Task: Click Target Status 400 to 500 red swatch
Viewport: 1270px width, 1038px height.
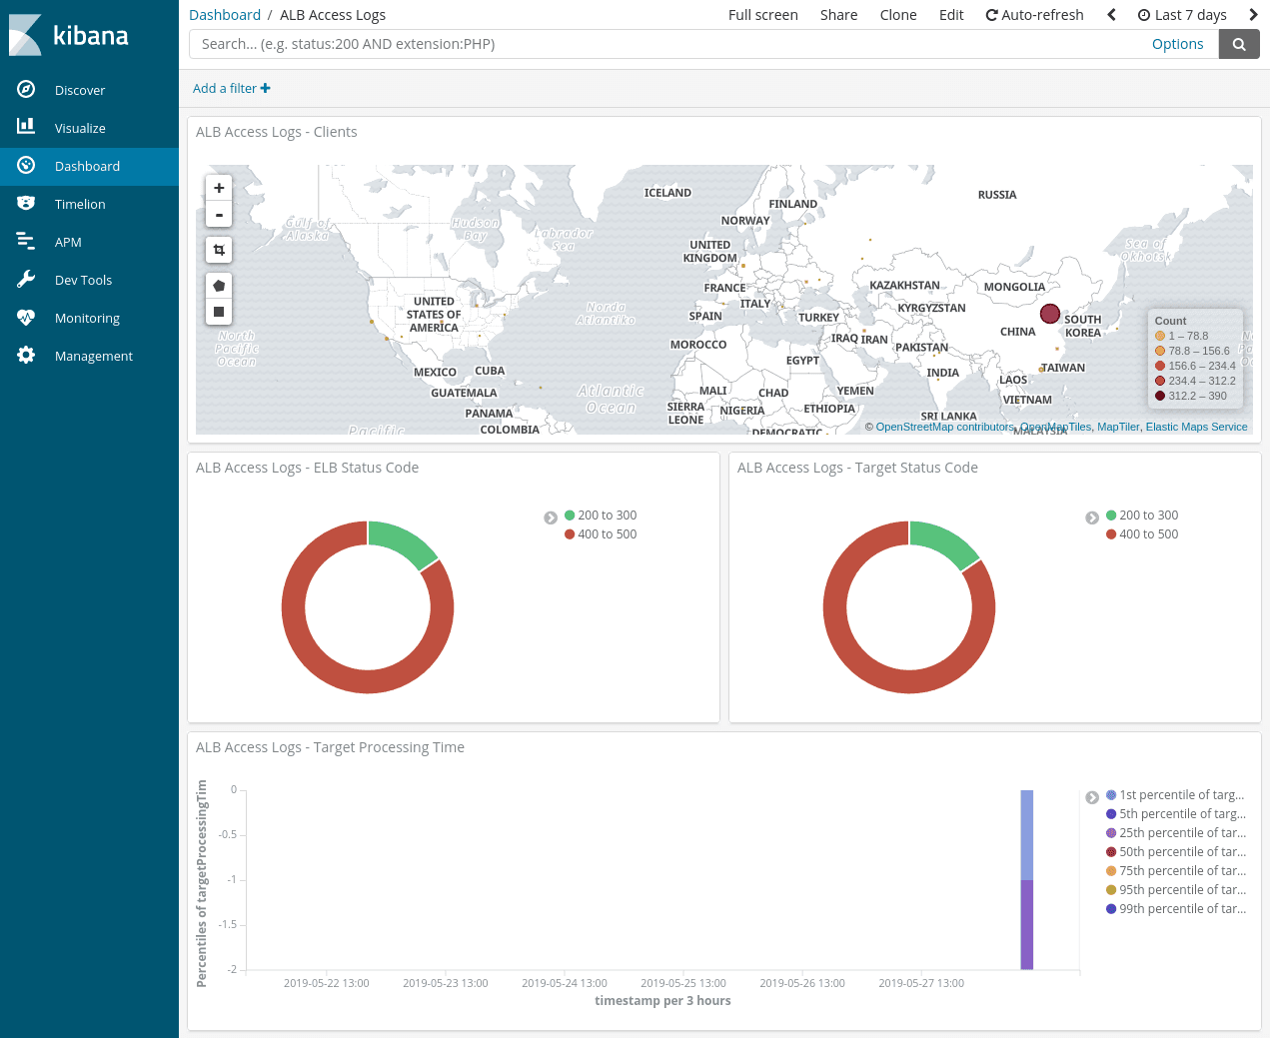Action: pos(1111,534)
